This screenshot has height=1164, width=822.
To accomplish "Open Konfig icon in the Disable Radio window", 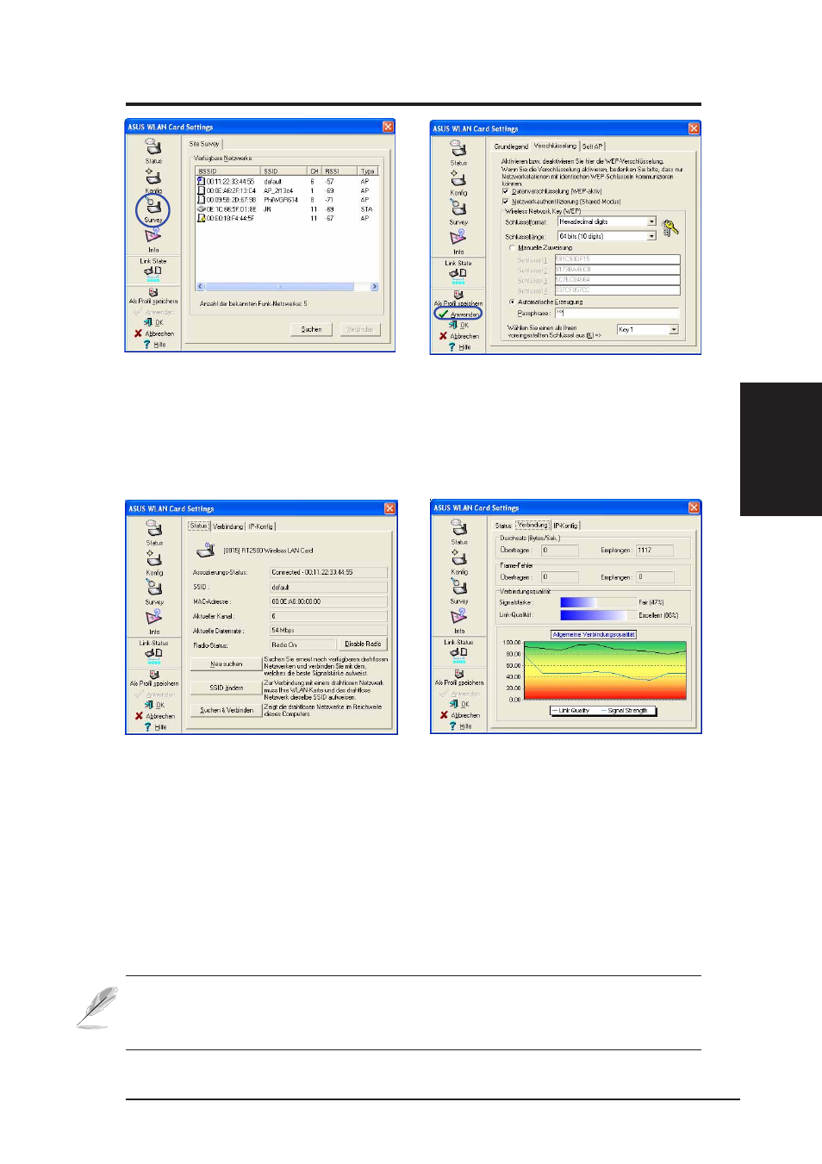I will [x=154, y=558].
